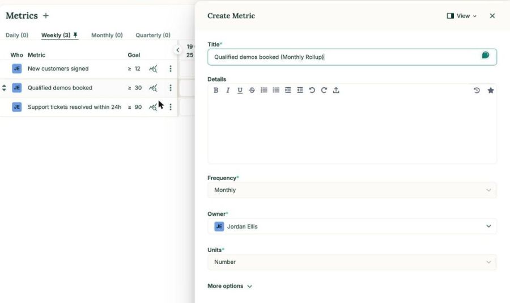Screen dimensions: 510x303
Task: Select Support tickets resolved within 24h text
Action: [74, 107]
